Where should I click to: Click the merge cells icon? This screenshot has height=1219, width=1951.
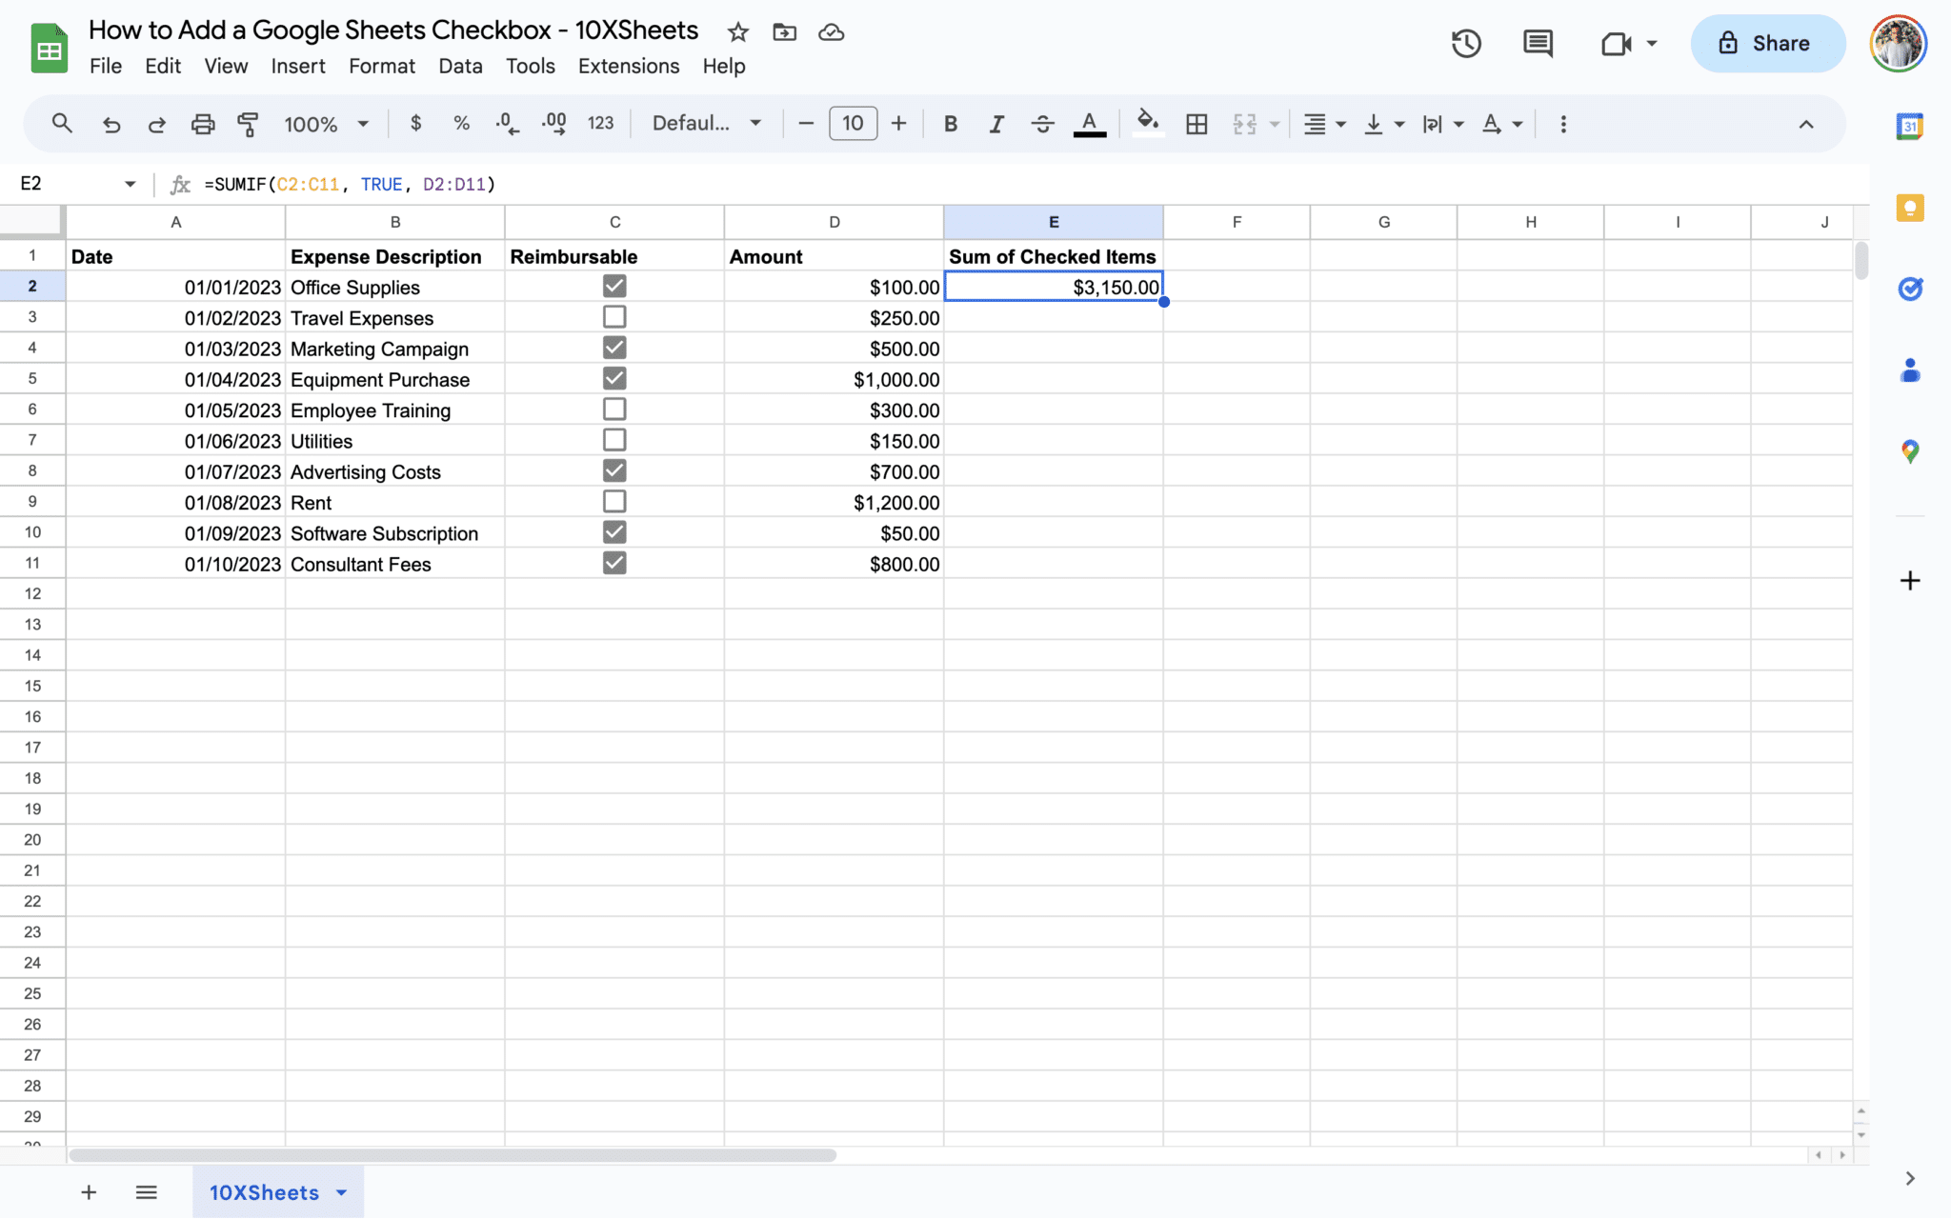[x=1244, y=124]
